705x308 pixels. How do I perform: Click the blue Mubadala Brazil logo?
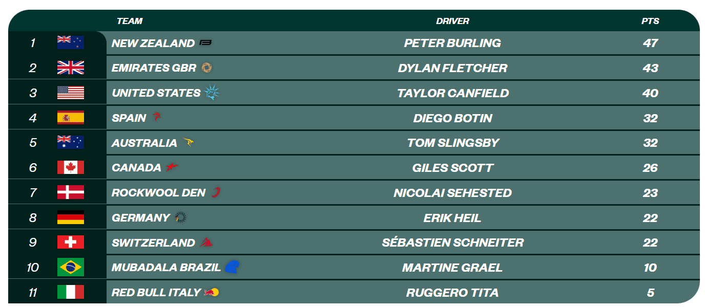point(232,267)
